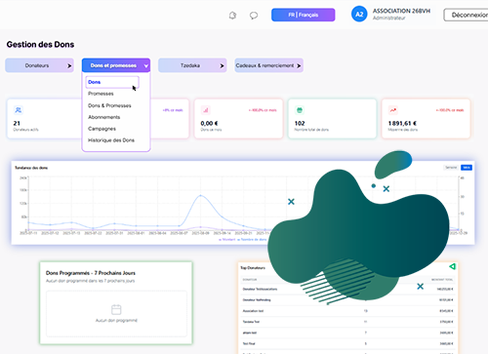Viewport: 488px width, 354px height.
Task: Open the Campagnes menu entry
Action: [102, 129]
